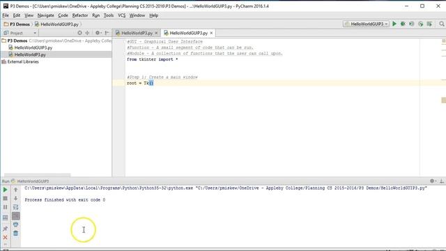This screenshot has width=446, height=251.
Task: Rerun the program in the Run panel
Action: tap(5, 190)
